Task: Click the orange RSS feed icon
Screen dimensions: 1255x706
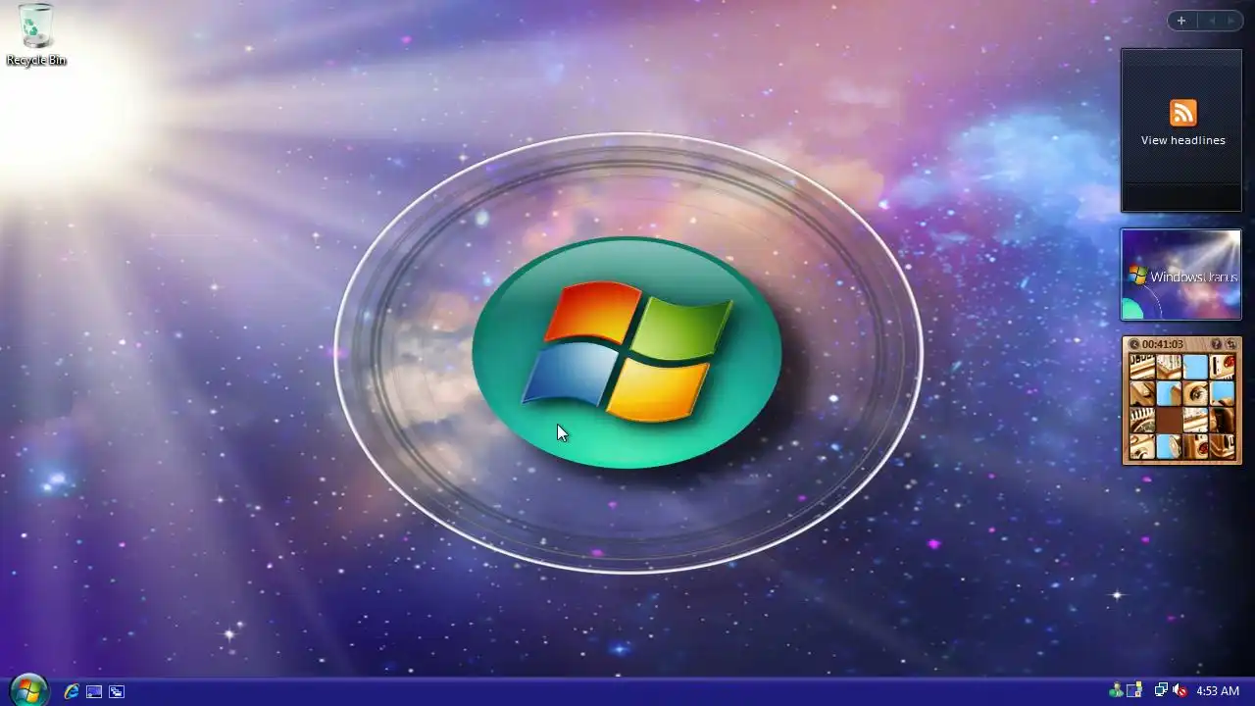Action: 1182,113
